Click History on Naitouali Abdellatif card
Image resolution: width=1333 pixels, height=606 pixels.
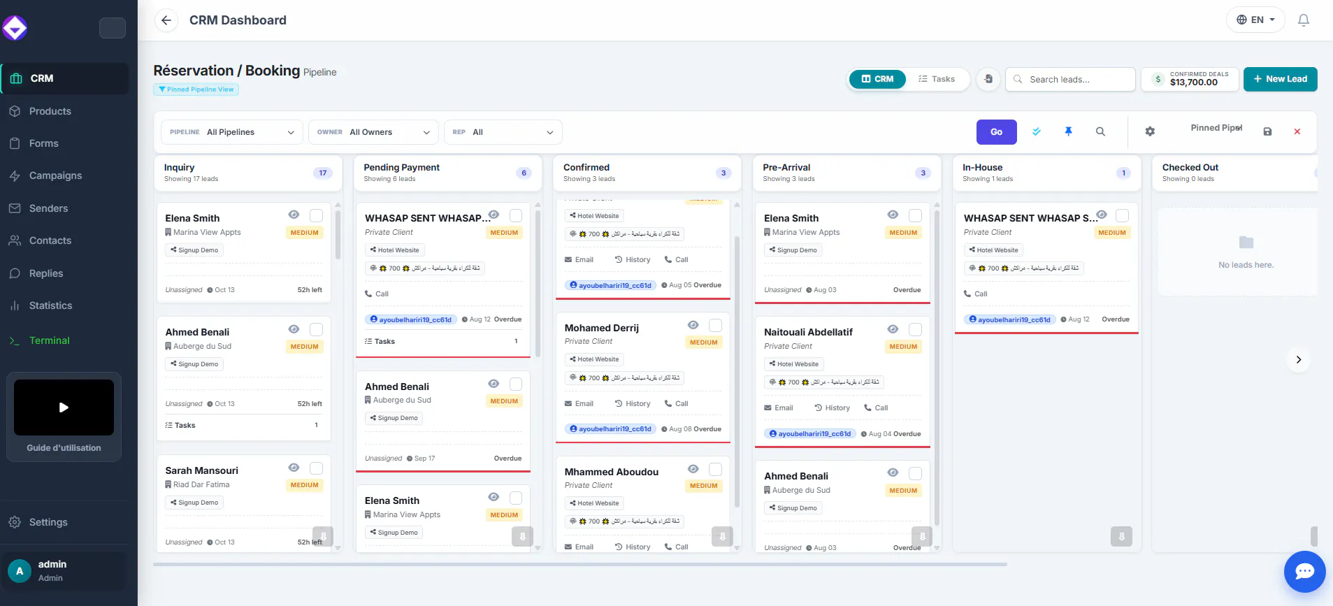pos(832,408)
